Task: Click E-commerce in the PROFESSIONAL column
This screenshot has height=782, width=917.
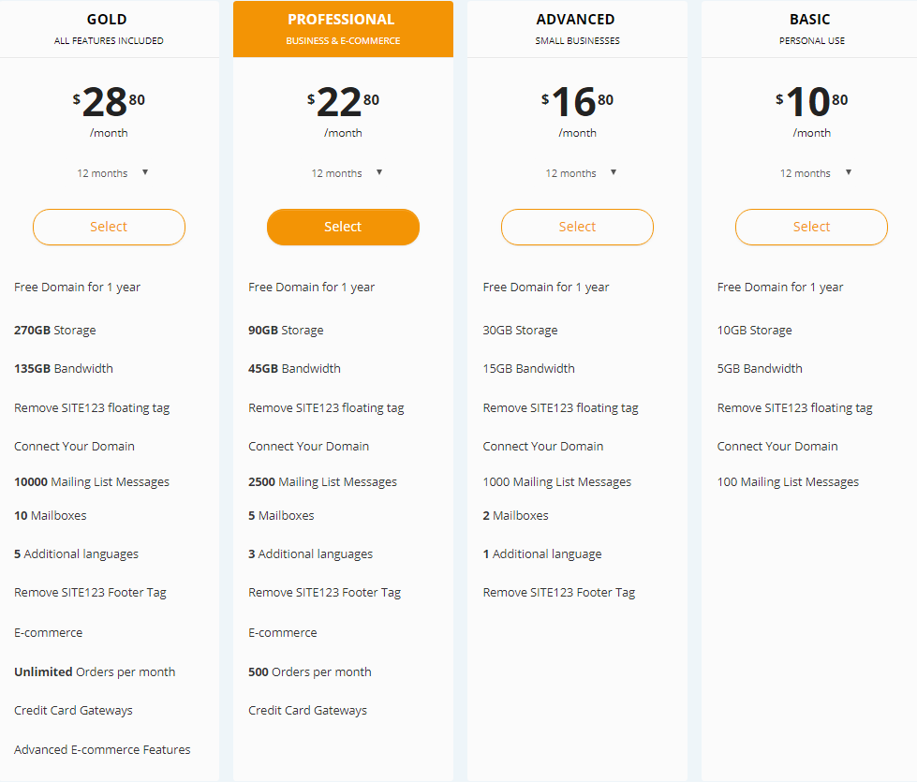Action: [x=283, y=632]
